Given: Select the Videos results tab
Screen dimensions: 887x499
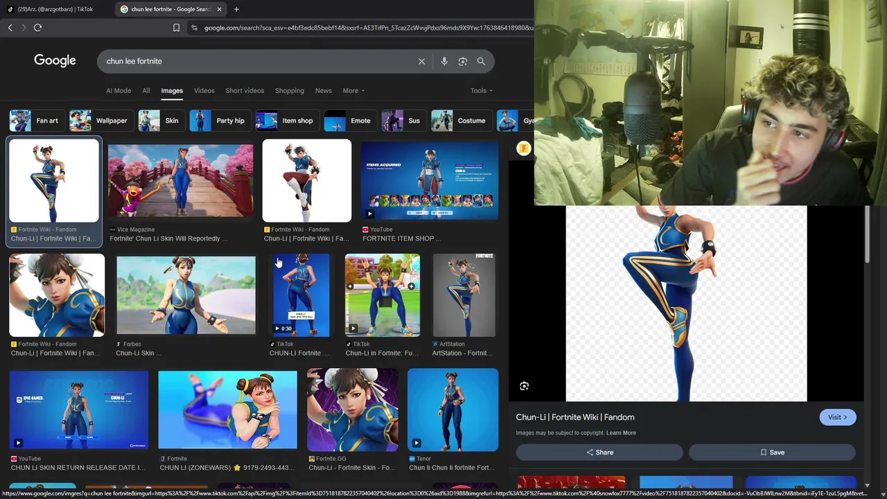Looking at the screenshot, I should pos(204,91).
